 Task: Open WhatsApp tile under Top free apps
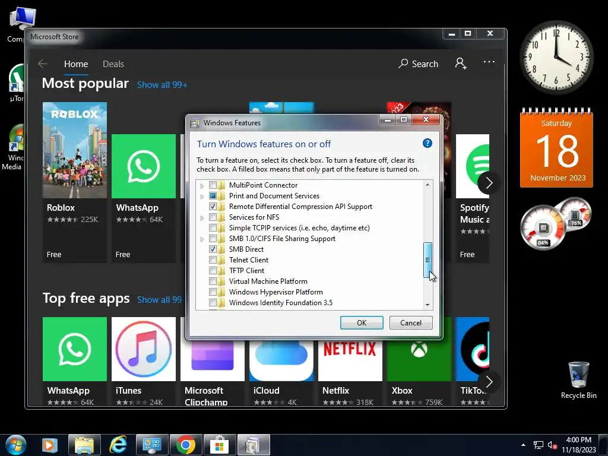[x=75, y=361]
